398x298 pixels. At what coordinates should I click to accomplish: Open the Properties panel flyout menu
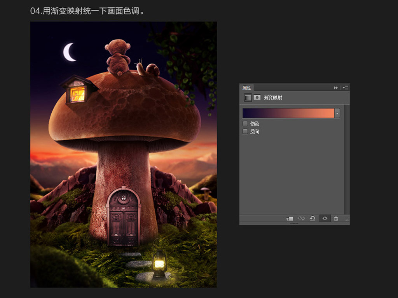click(346, 88)
